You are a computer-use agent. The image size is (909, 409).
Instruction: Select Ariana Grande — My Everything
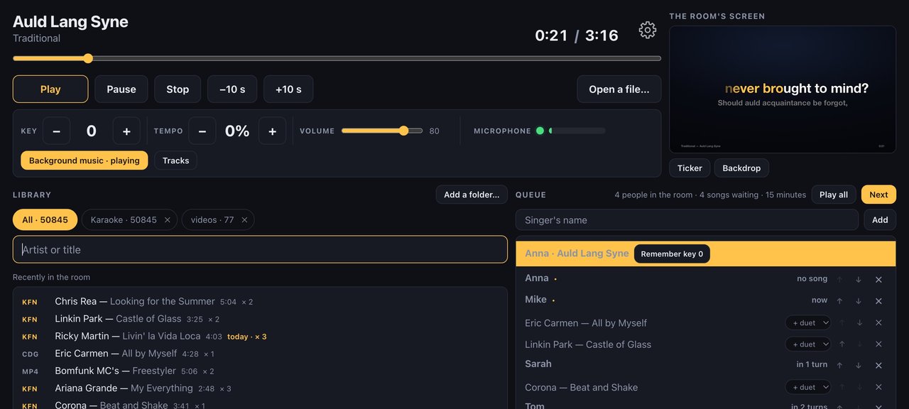coord(260,388)
